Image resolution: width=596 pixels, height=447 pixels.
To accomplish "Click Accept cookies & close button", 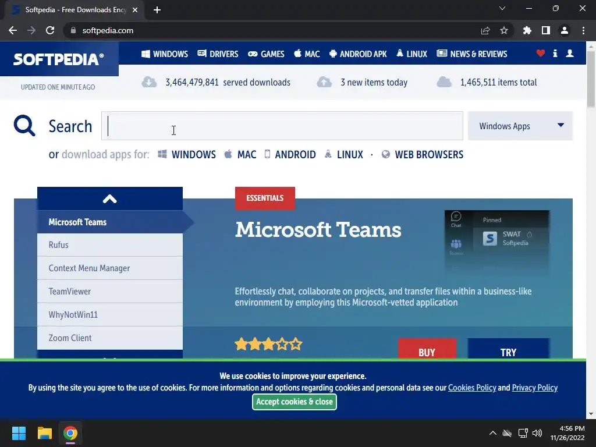I will pyautogui.click(x=294, y=402).
